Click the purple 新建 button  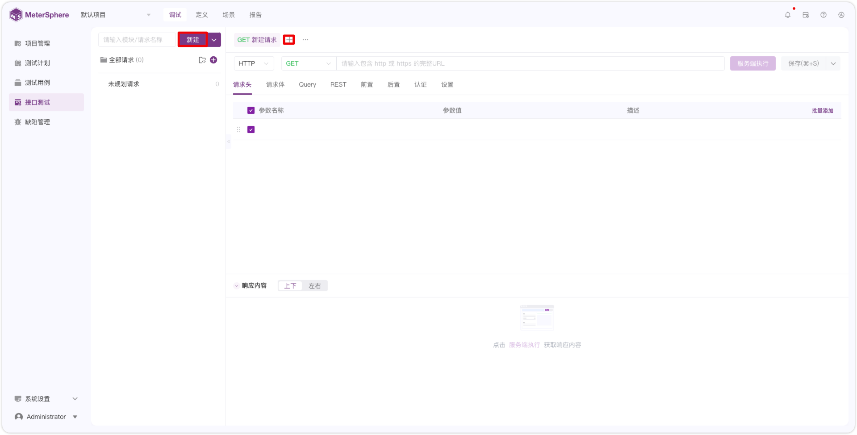pyautogui.click(x=193, y=40)
